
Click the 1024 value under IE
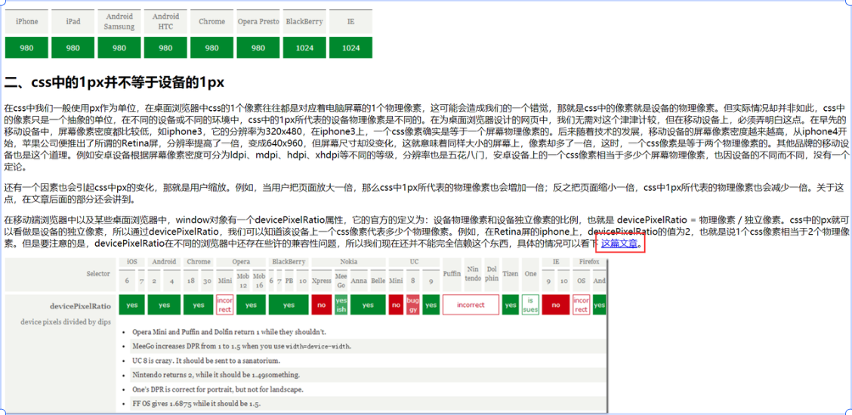tap(351, 48)
